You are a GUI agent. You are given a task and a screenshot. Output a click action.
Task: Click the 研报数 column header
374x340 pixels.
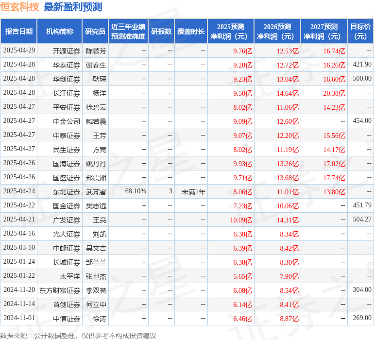[161, 31]
